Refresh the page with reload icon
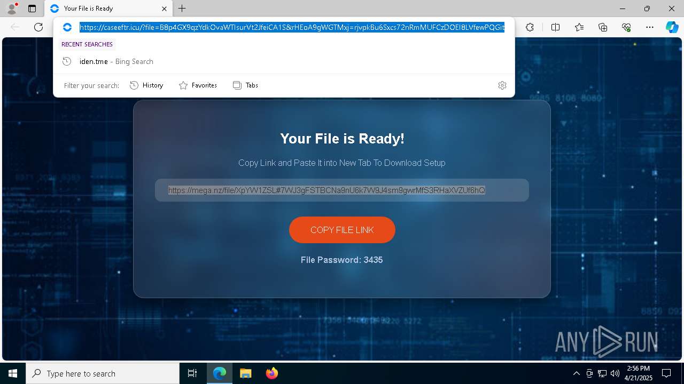Image resolution: width=684 pixels, height=384 pixels. [x=38, y=27]
